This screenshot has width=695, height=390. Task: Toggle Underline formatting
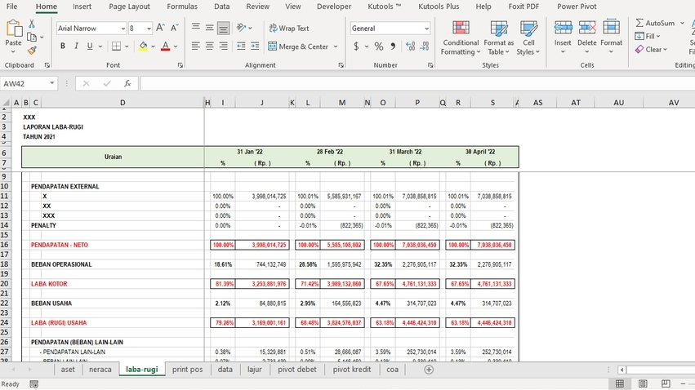(90, 46)
